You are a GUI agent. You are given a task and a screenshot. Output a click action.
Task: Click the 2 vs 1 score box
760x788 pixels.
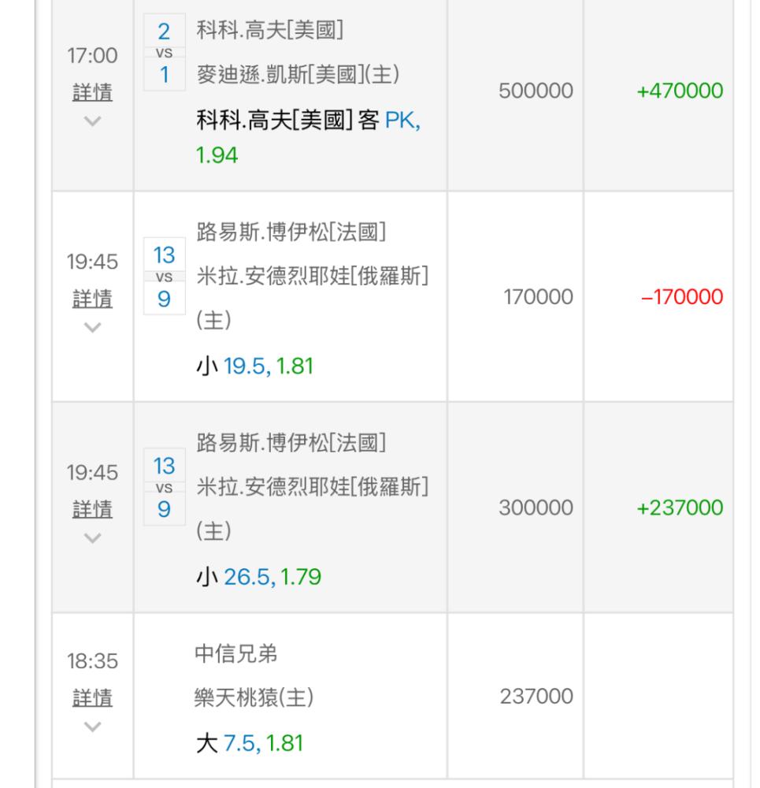point(164,53)
